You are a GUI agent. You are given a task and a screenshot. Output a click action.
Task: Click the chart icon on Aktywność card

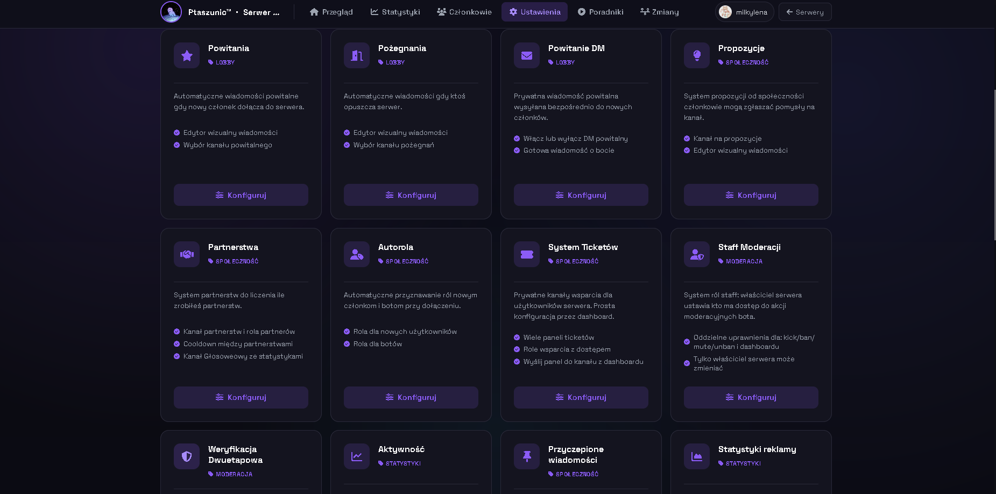click(357, 456)
